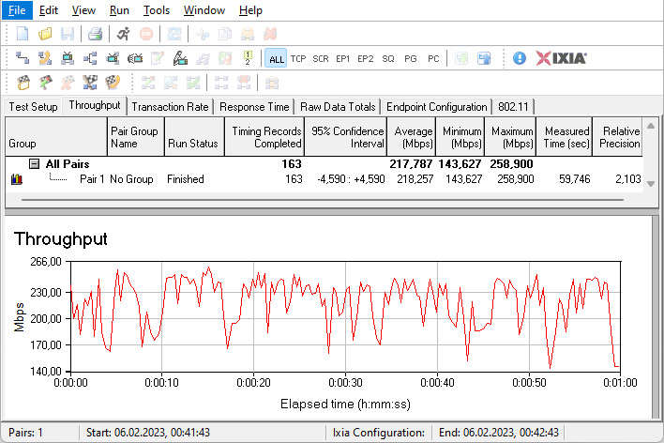Image resolution: width=664 pixels, height=443 pixels.
Task: Toggle the EP2 filter button
Action: pyautogui.click(x=366, y=58)
